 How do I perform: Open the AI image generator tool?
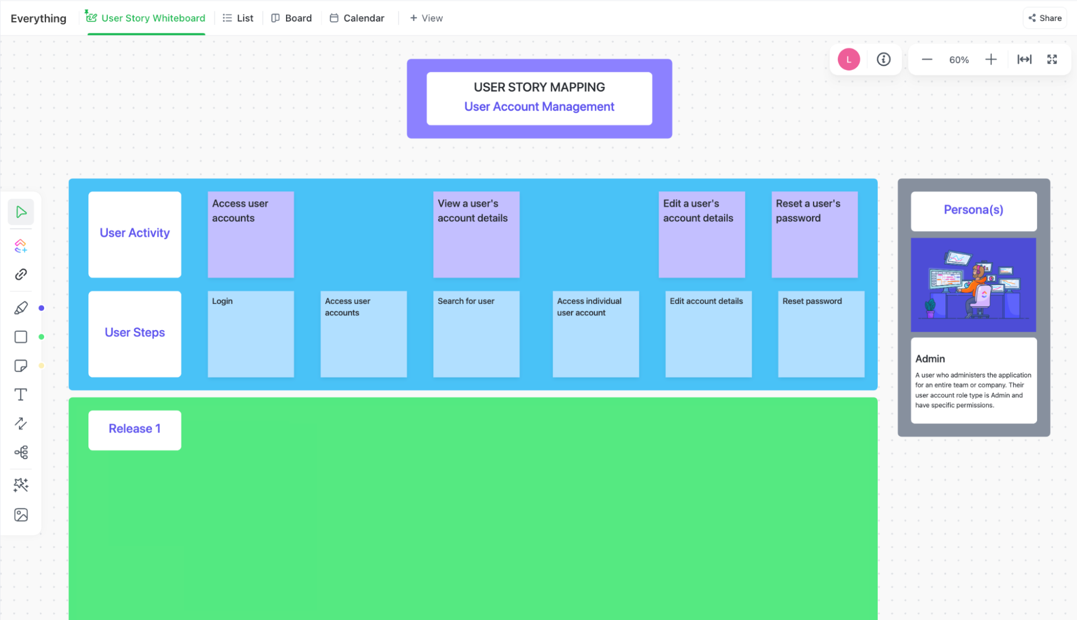(21, 485)
